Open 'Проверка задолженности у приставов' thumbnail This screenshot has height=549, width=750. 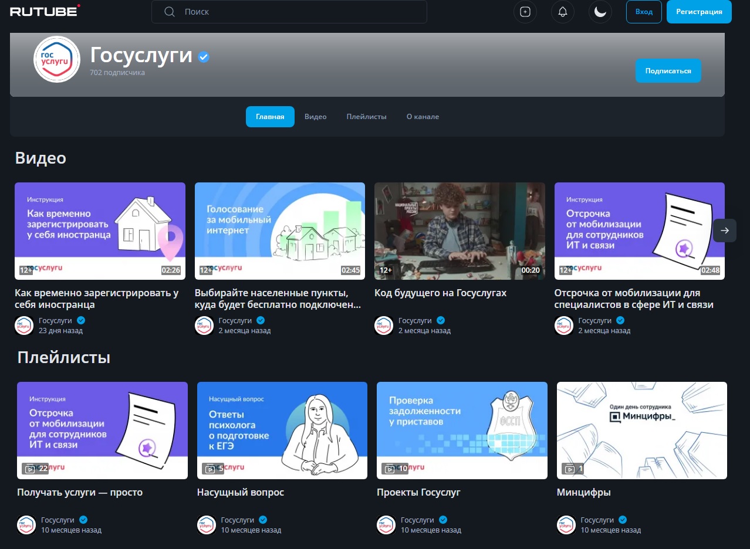(462, 431)
